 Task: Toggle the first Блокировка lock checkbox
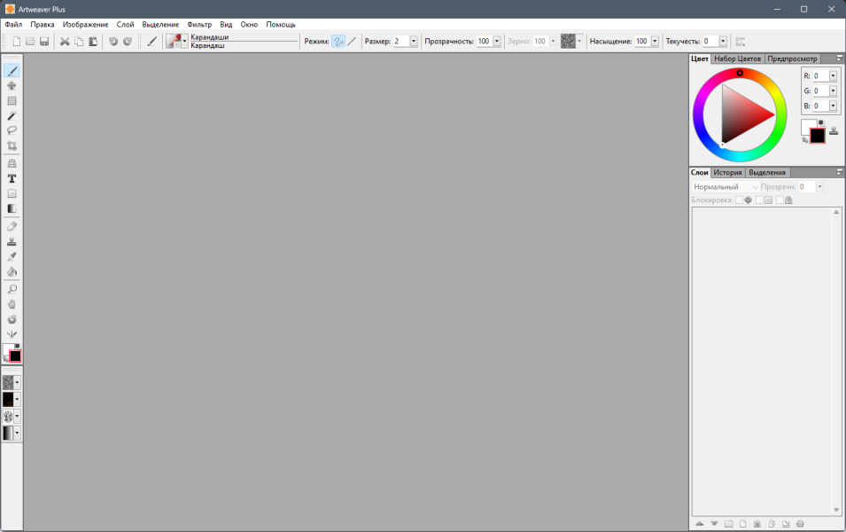pos(739,200)
